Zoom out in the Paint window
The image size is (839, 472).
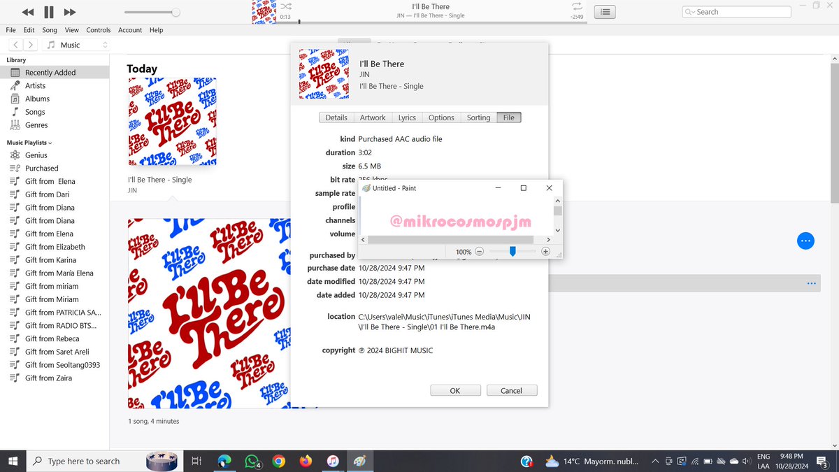pyautogui.click(x=479, y=252)
